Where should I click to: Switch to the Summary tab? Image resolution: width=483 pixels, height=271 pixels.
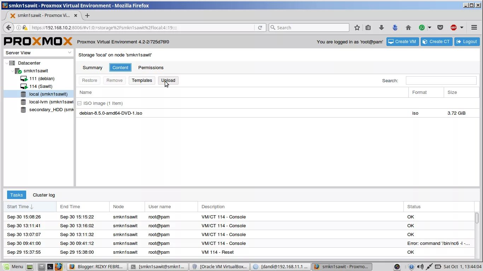92,67
